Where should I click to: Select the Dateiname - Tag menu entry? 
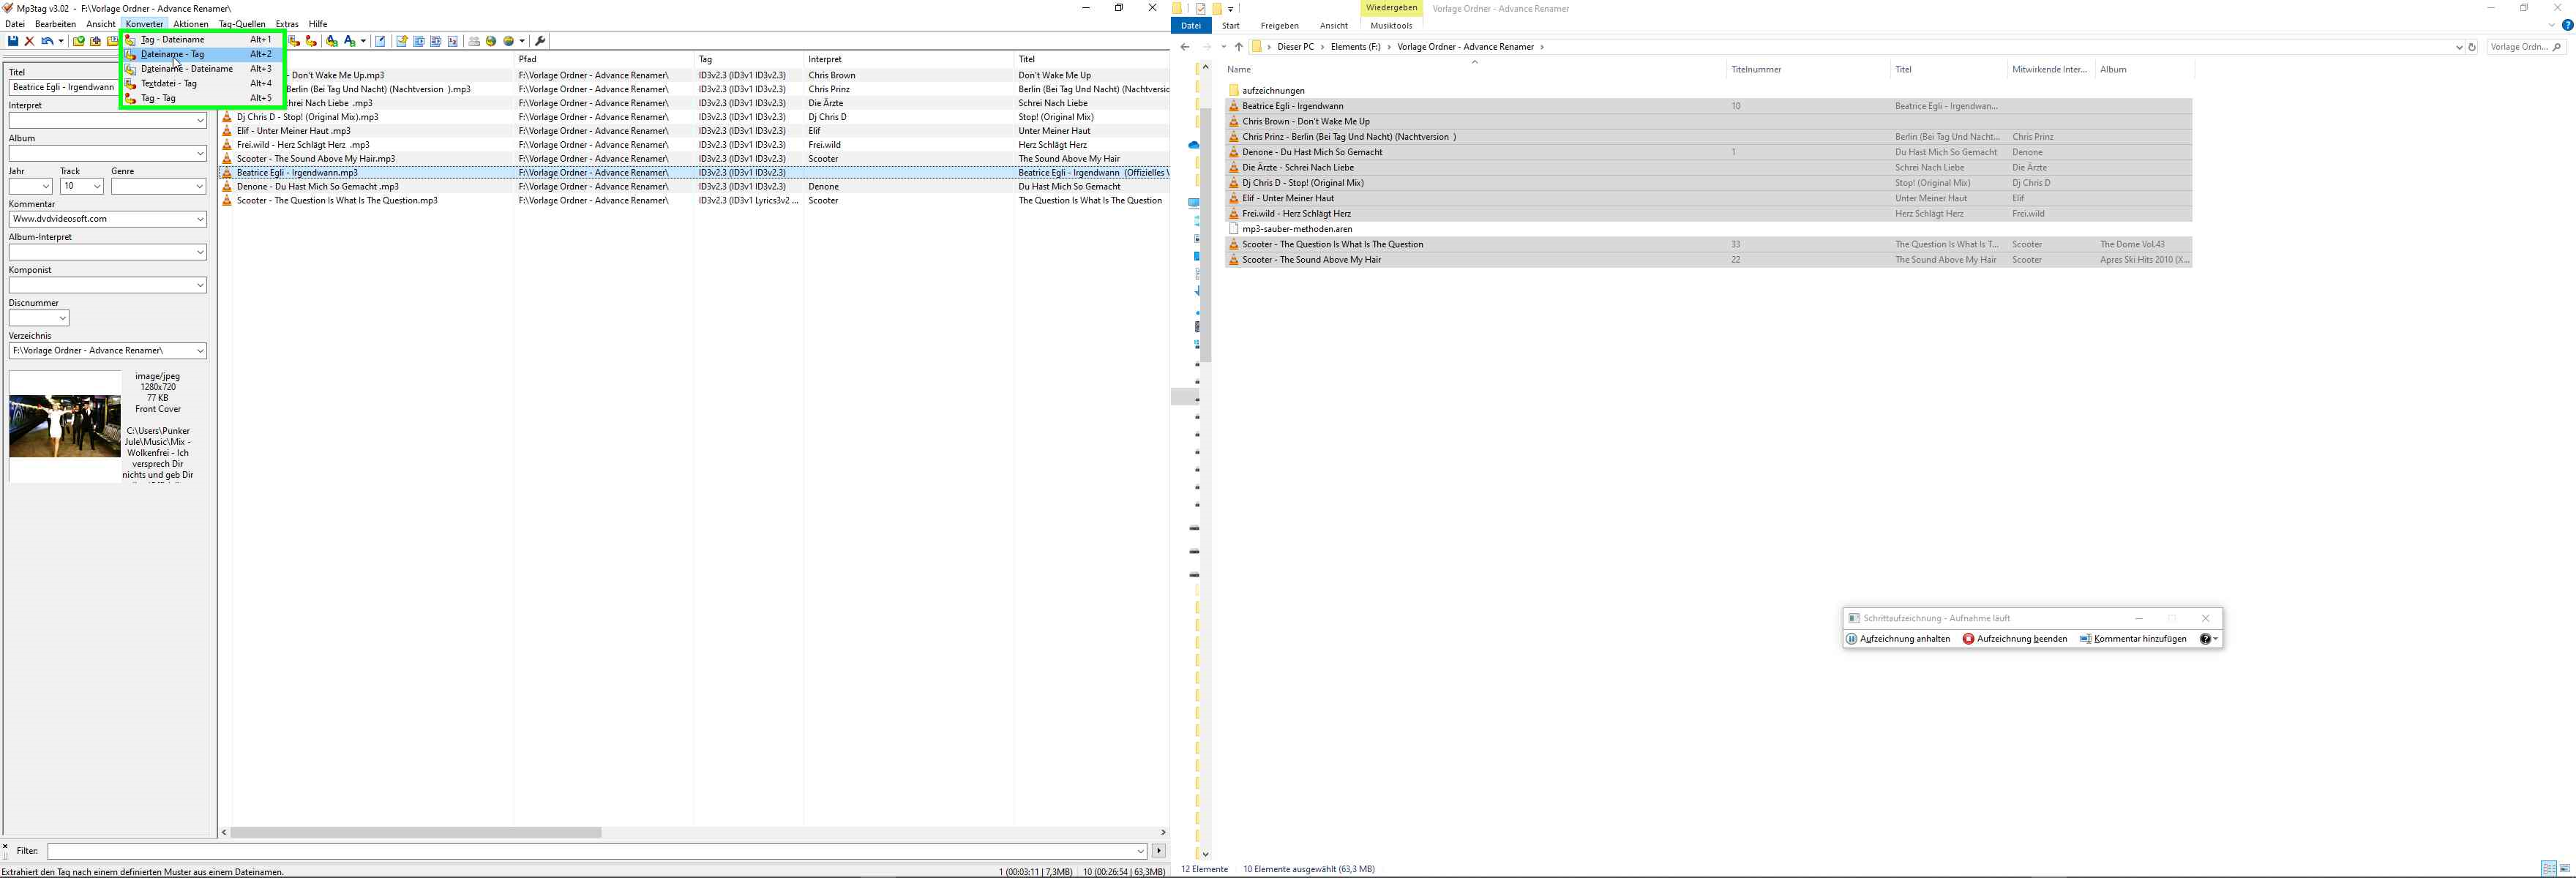[172, 54]
